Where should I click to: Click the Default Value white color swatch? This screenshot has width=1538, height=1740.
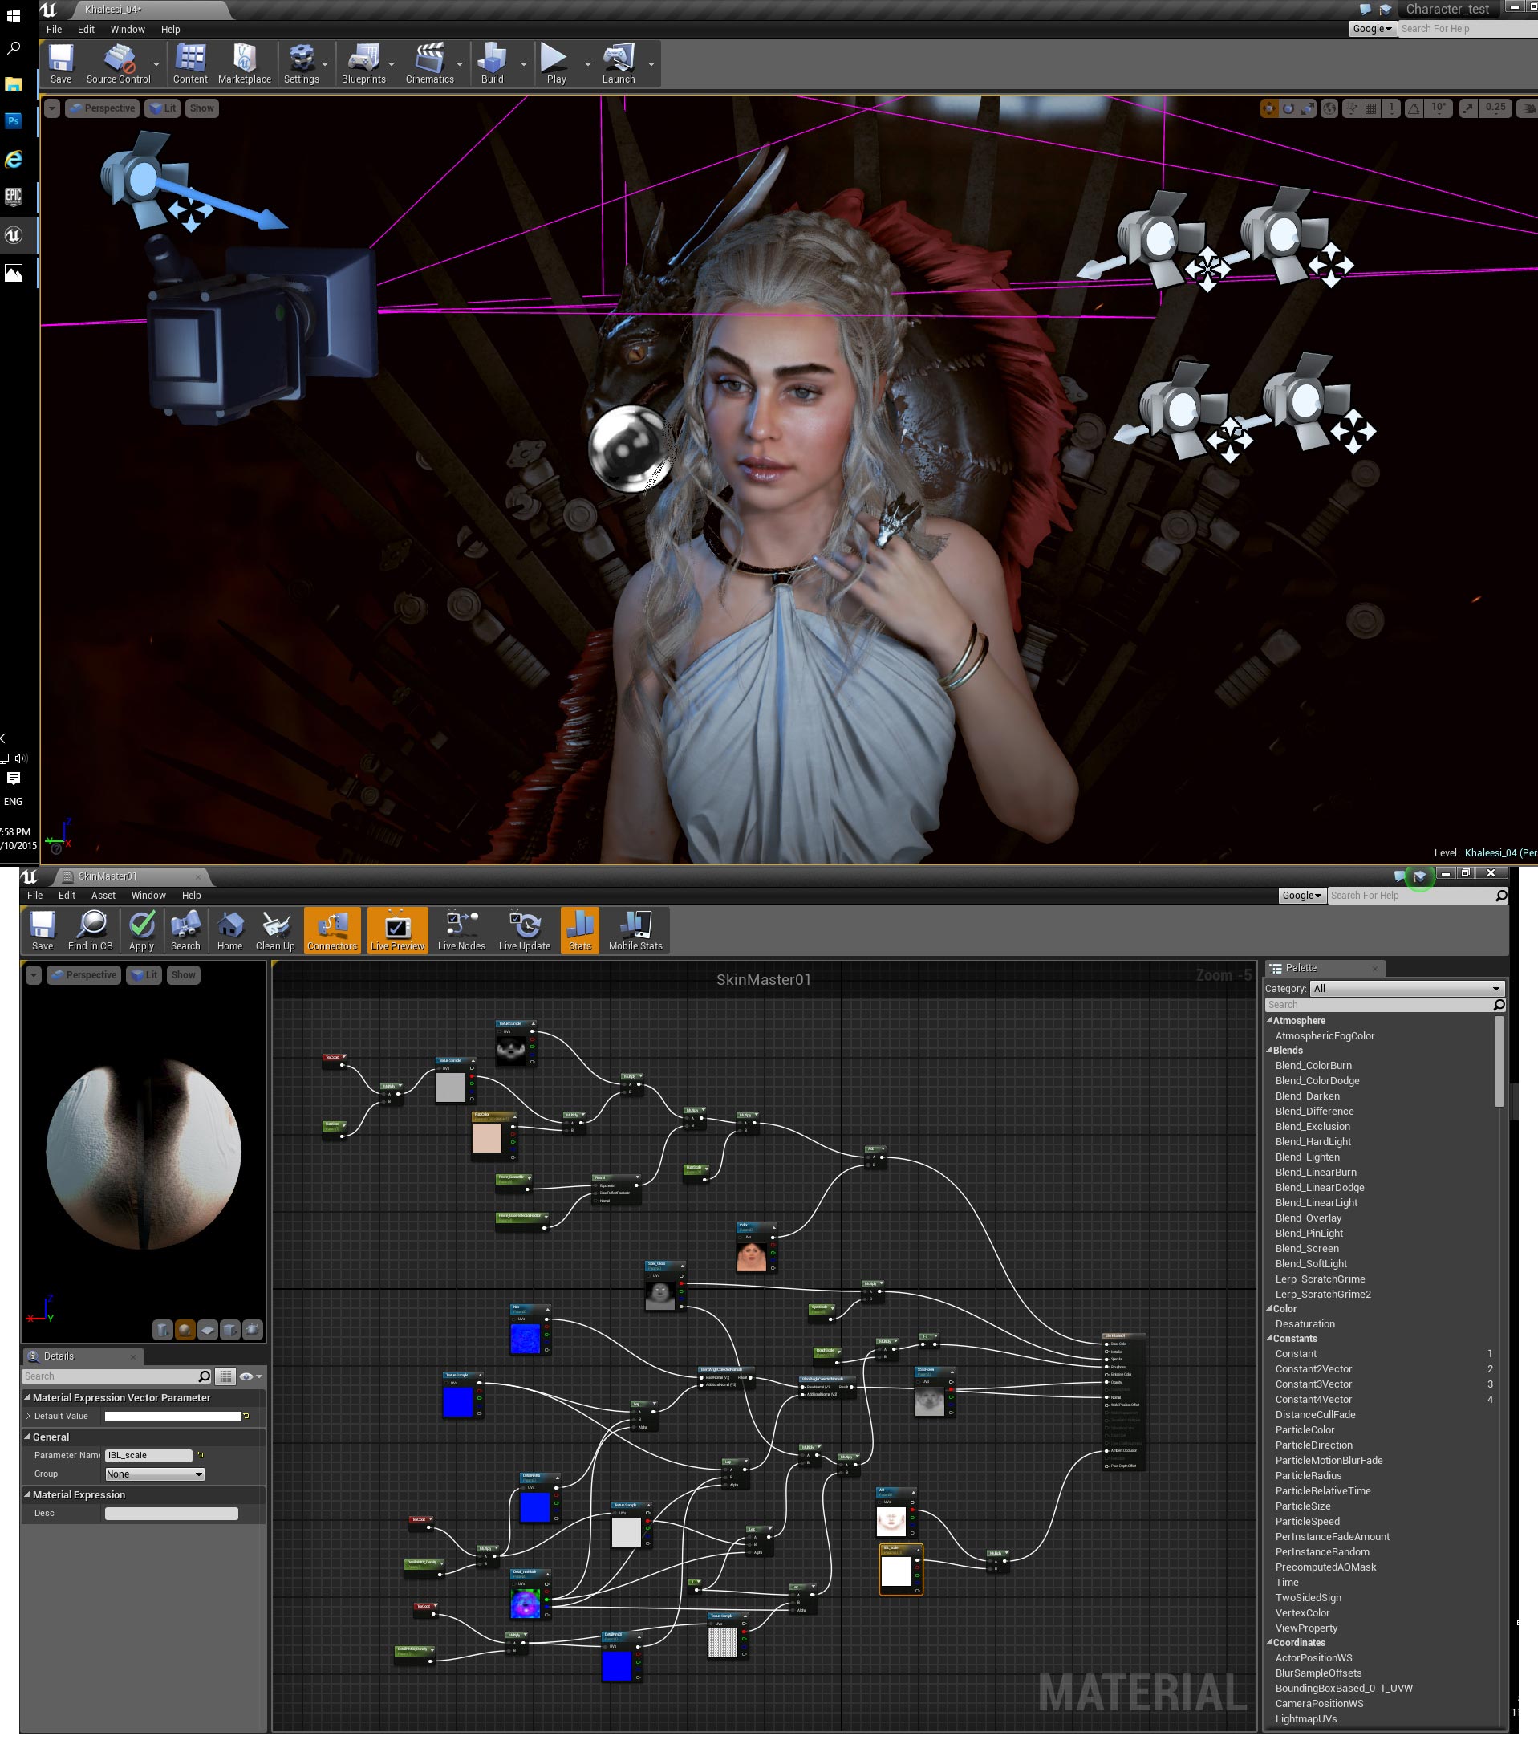click(172, 1416)
